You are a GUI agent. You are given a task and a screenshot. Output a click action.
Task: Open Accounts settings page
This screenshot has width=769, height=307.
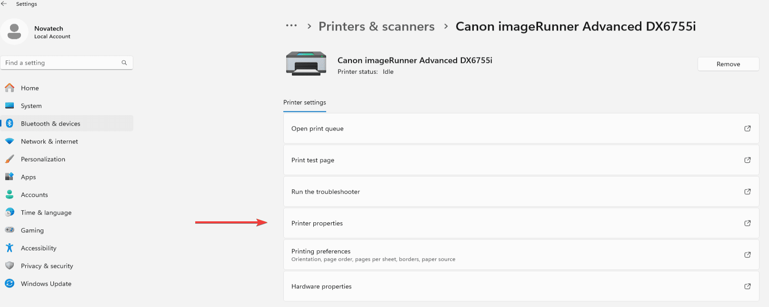pos(67,195)
